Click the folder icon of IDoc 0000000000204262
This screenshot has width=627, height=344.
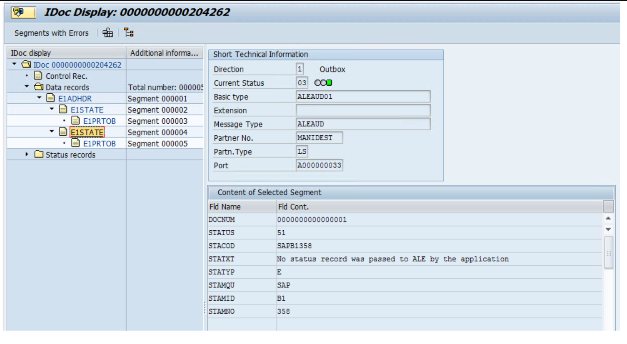tap(26, 65)
